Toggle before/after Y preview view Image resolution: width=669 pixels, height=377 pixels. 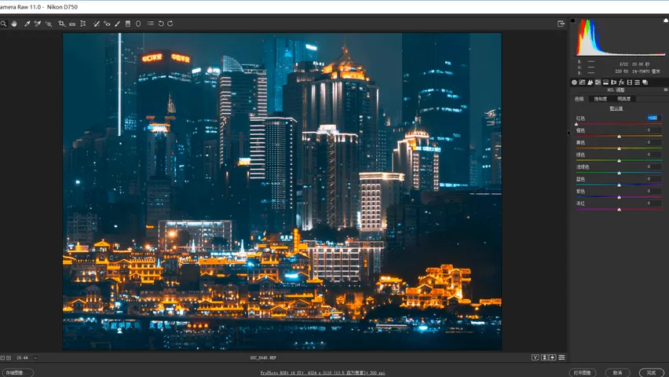pos(535,357)
